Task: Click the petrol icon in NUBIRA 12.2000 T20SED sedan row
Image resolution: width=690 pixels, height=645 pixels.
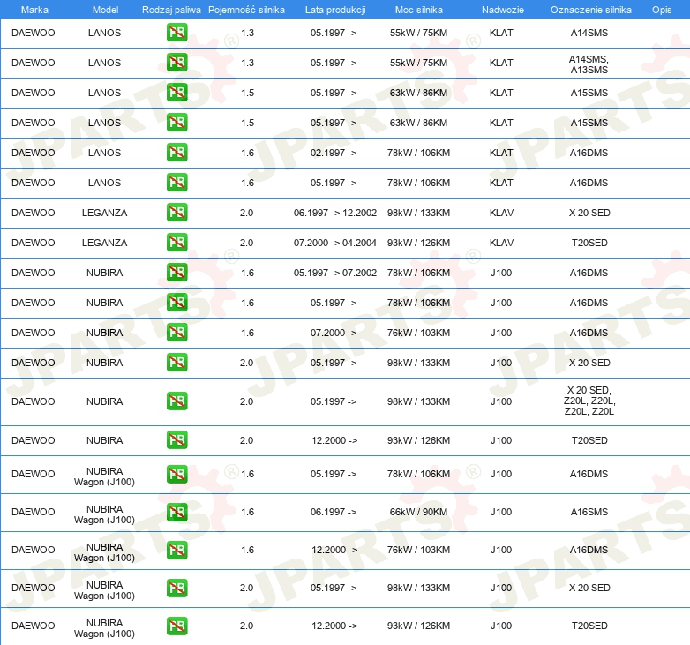Action: pyautogui.click(x=176, y=440)
